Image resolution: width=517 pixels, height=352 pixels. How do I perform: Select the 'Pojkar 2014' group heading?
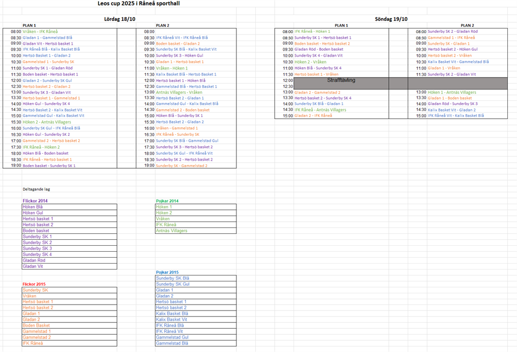pos(167,201)
